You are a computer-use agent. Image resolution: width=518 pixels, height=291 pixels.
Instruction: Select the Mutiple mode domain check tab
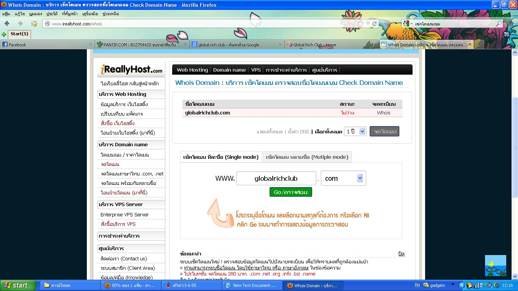(x=307, y=157)
